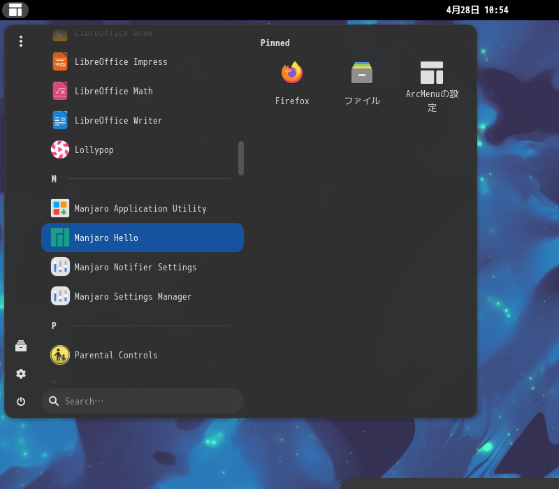
Task: Click the Manjaro Hello logo icon
Action: (60, 238)
